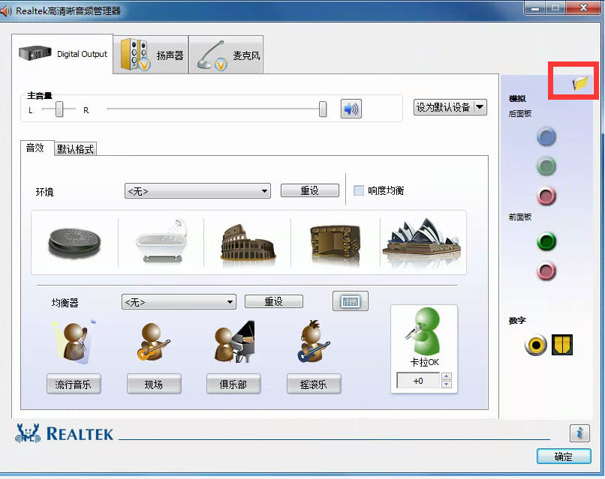Click the yellow folder connector settings icon

tap(580, 83)
